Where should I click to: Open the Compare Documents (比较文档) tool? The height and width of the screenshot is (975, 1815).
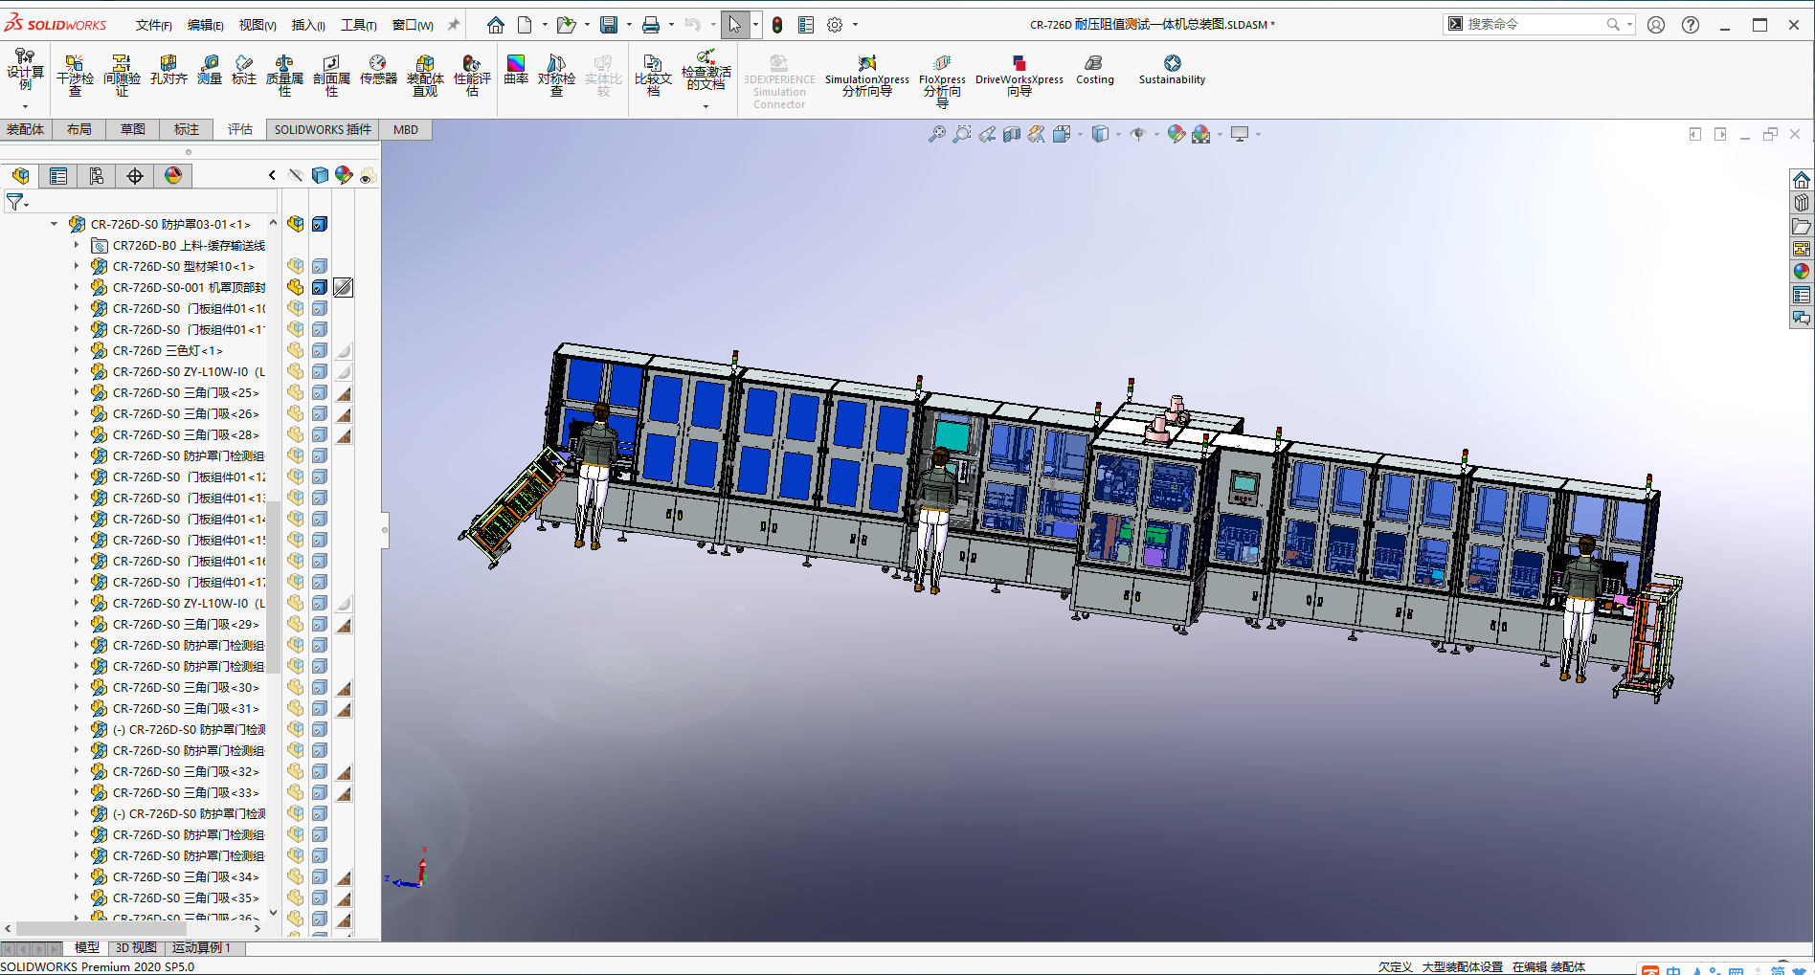[653, 75]
